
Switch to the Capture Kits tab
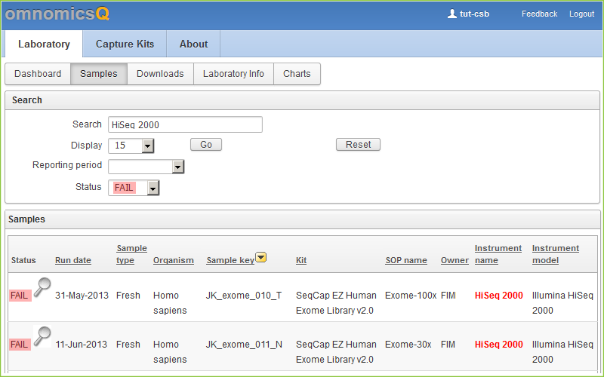pos(125,44)
